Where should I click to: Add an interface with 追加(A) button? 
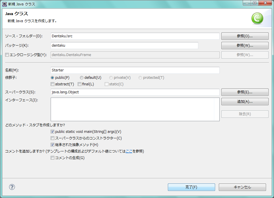coord(245,102)
